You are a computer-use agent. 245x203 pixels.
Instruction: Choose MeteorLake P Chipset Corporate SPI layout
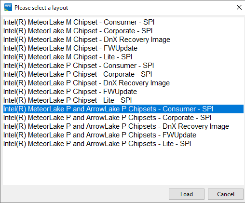[x=123, y=74]
